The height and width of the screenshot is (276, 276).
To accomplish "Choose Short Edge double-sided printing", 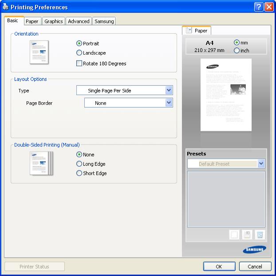I will click(79, 173).
